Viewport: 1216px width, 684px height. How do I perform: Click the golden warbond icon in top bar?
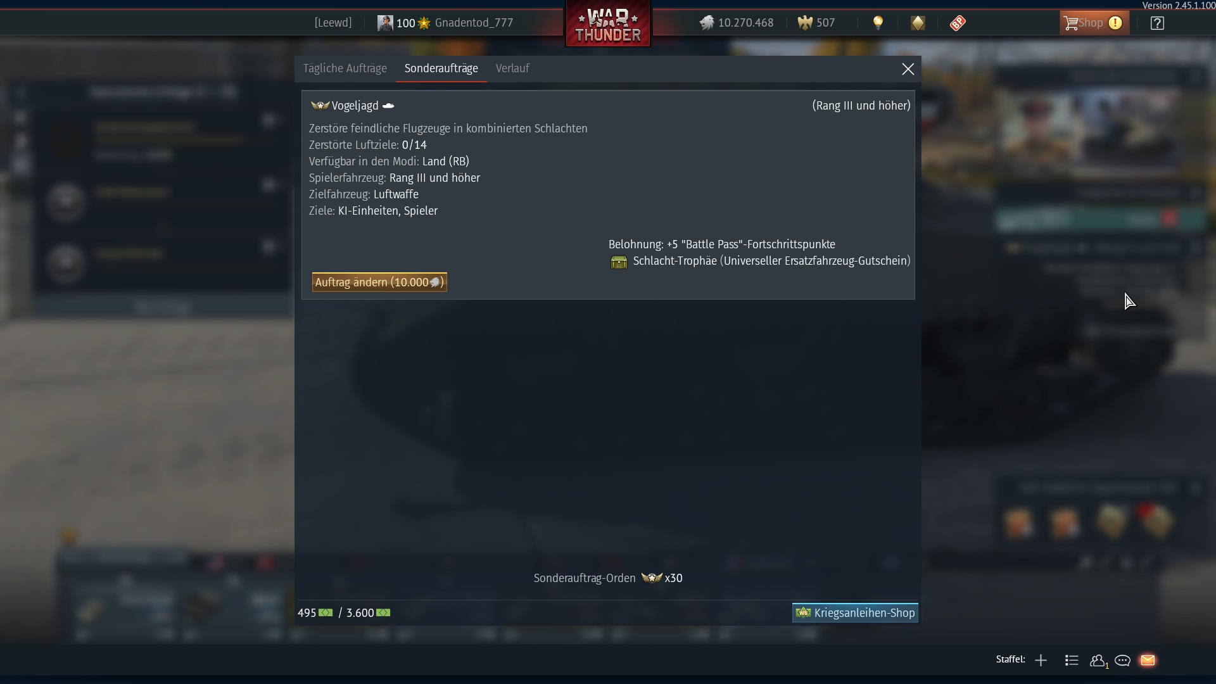[918, 23]
